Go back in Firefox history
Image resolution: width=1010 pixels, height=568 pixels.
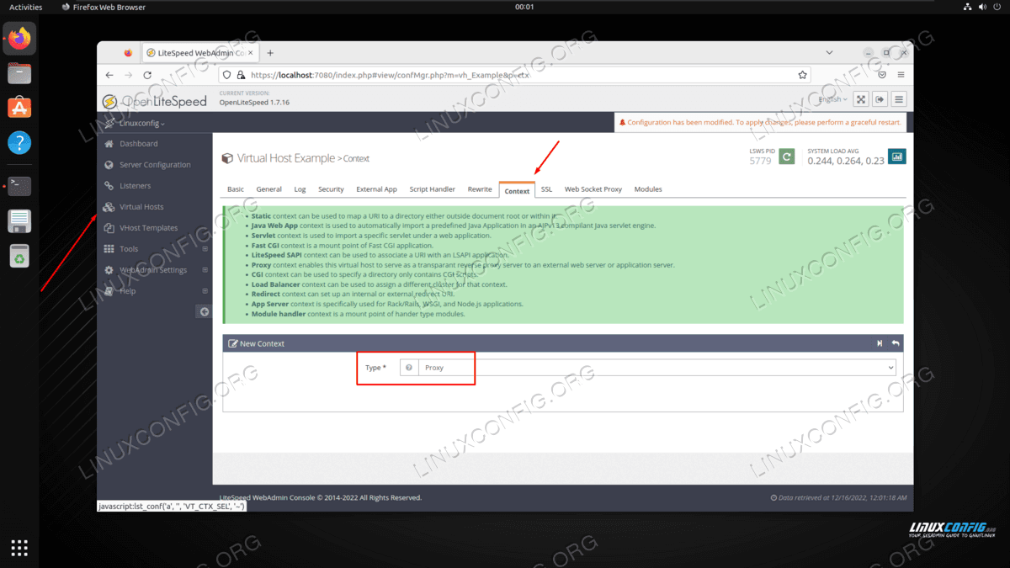(x=109, y=75)
